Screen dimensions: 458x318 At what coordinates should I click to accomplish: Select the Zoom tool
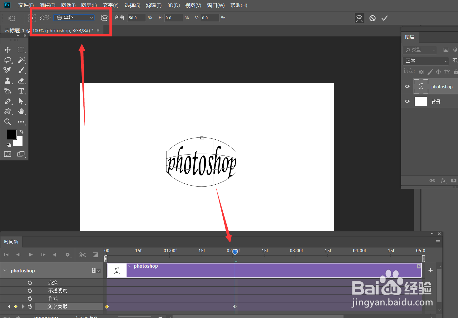coord(8,122)
